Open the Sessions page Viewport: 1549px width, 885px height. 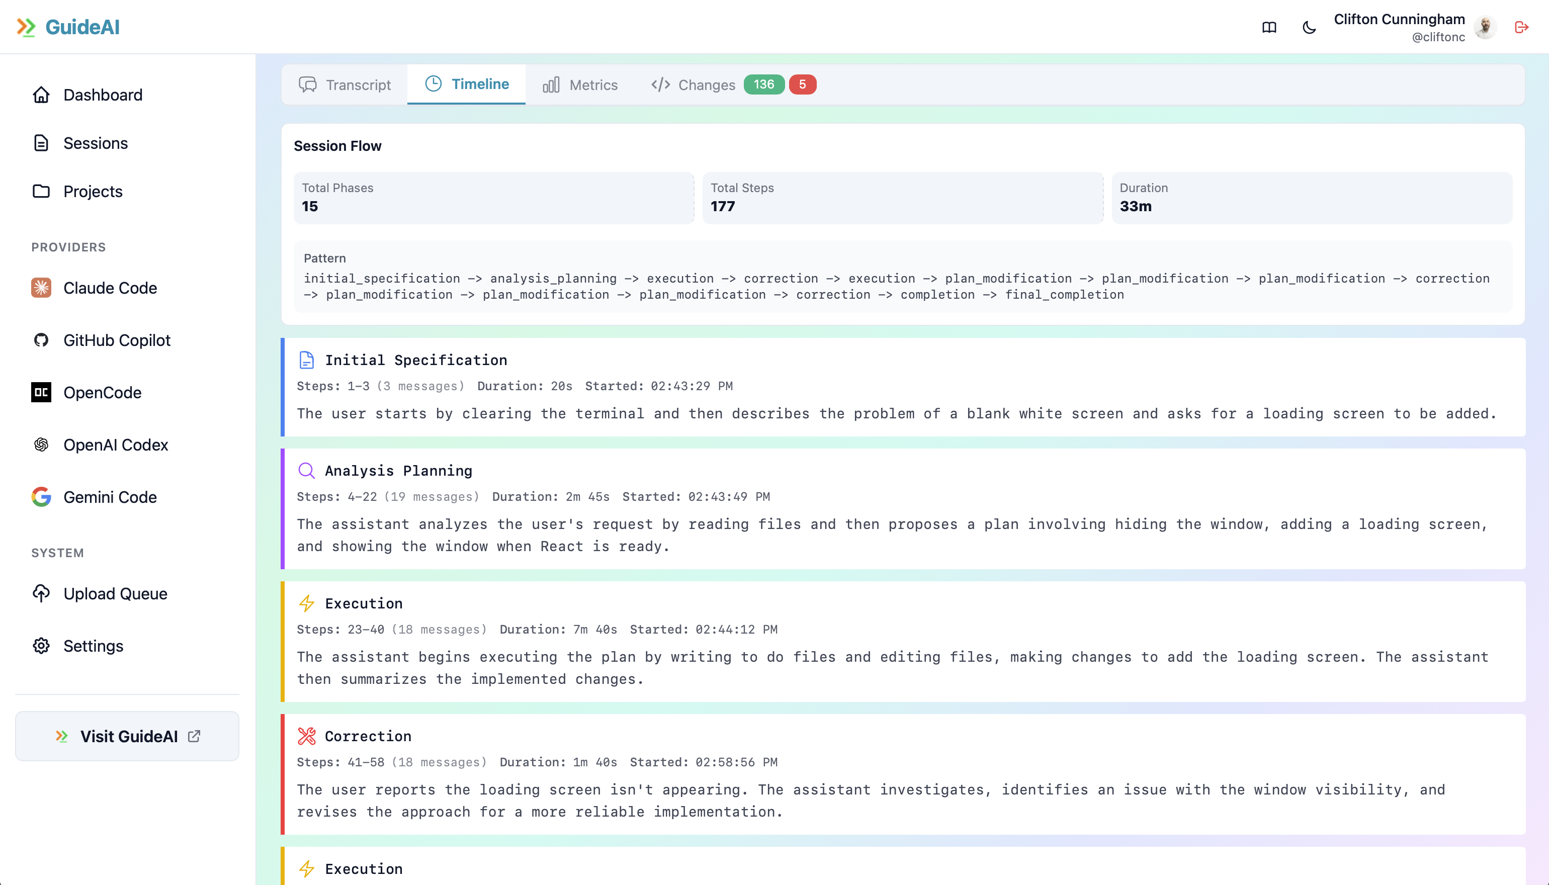(x=95, y=143)
